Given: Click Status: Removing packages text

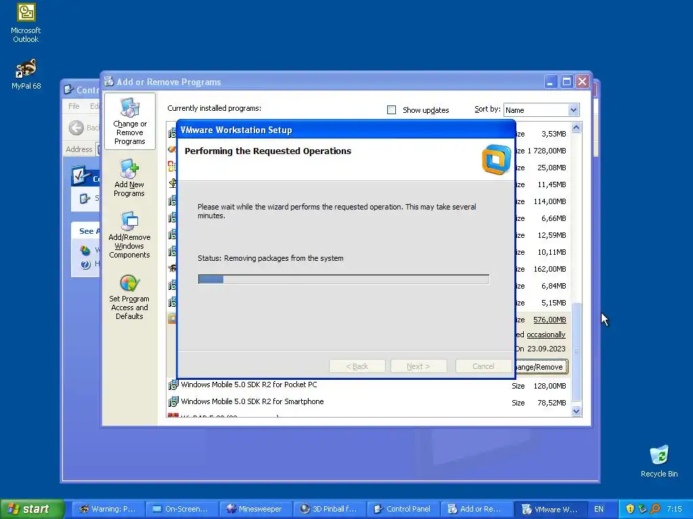Looking at the screenshot, I should pos(271,258).
